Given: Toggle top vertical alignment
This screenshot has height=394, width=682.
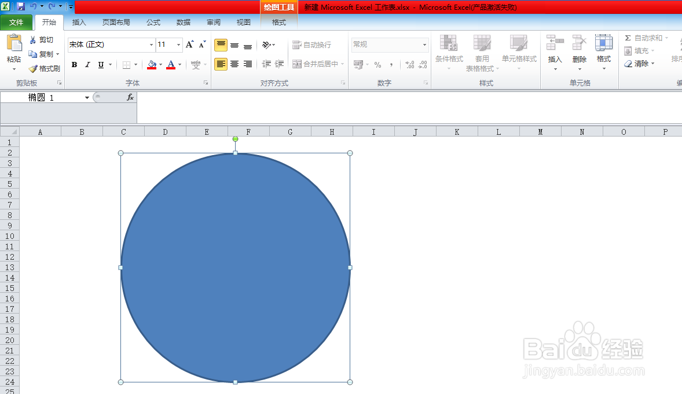Looking at the screenshot, I should pyautogui.click(x=221, y=45).
